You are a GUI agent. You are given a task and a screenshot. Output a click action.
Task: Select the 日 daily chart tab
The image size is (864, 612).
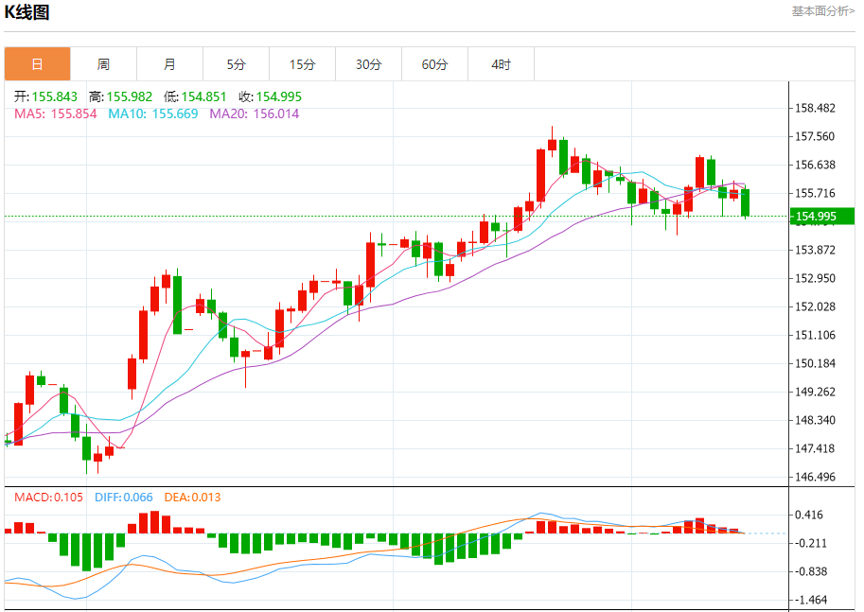[x=37, y=64]
